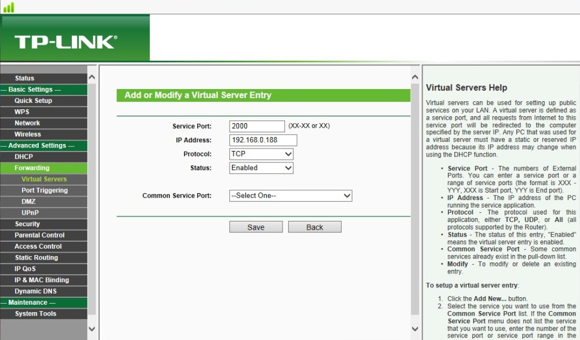580x340 pixels.
Task: Open Dynamic DNS settings
Action: [43, 291]
